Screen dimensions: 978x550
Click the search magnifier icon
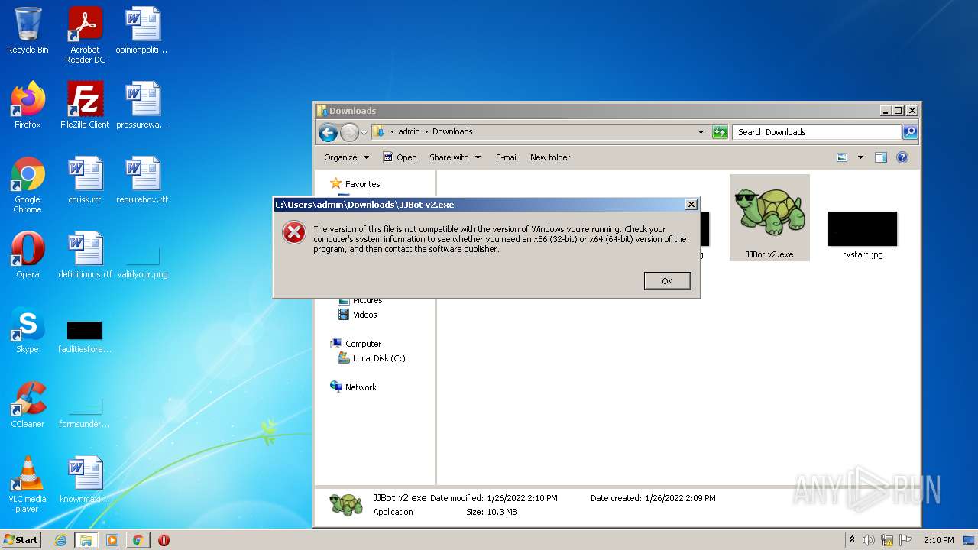pyautogui.click(x=910, y=132)
